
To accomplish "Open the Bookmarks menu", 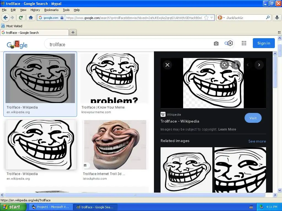I will 51,10.
